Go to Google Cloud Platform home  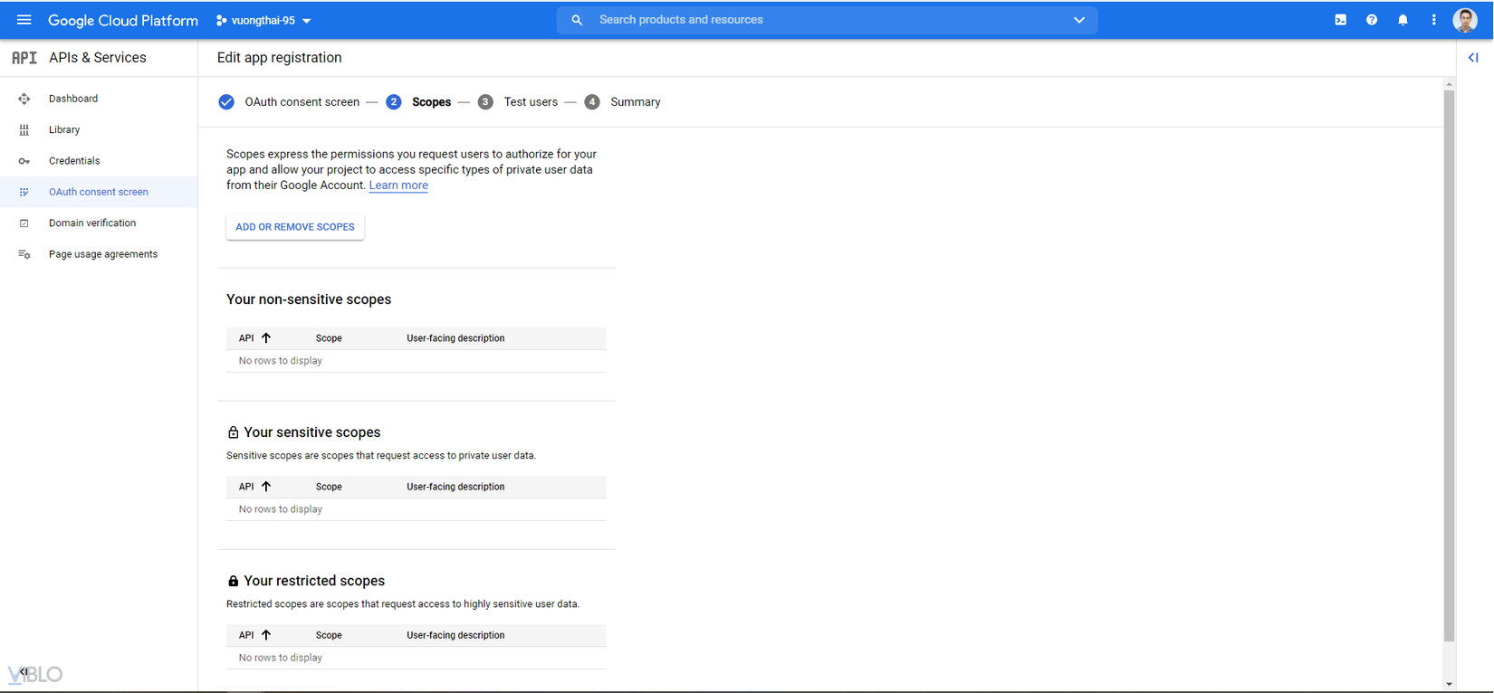(x=123, y=20)
